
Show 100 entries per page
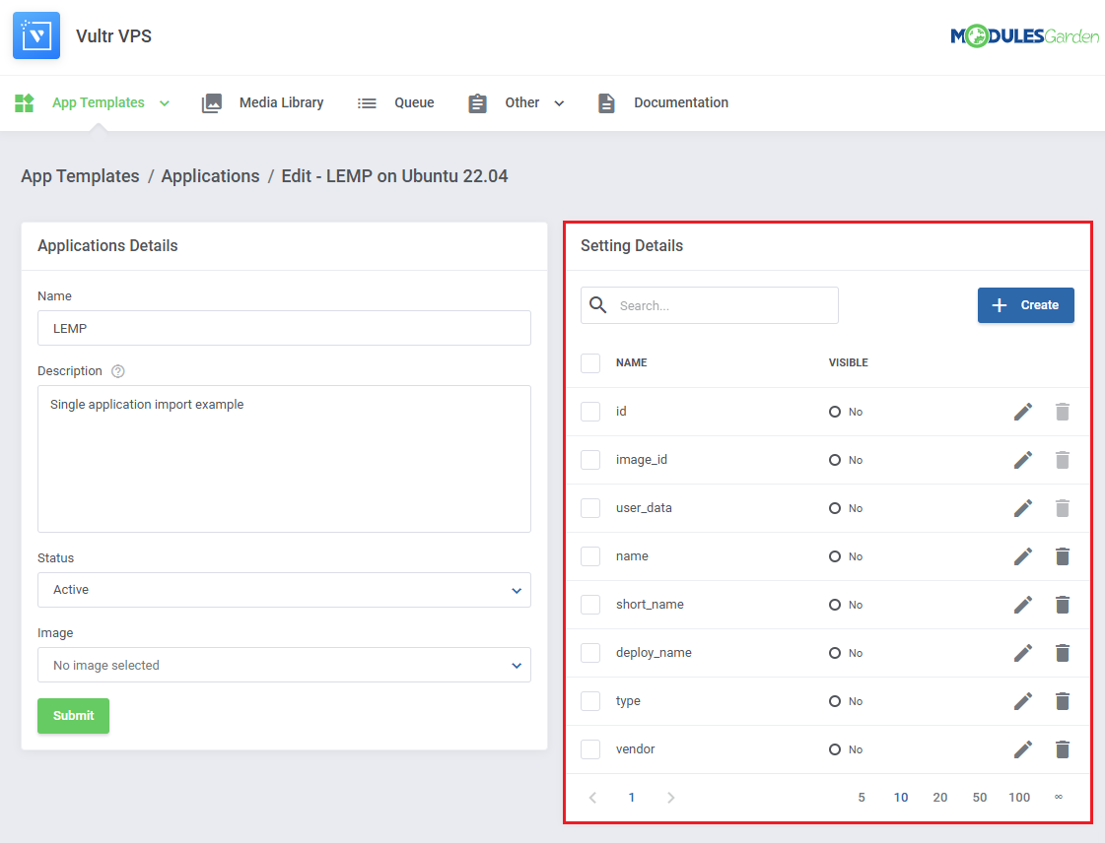(x=1019, y=798)
